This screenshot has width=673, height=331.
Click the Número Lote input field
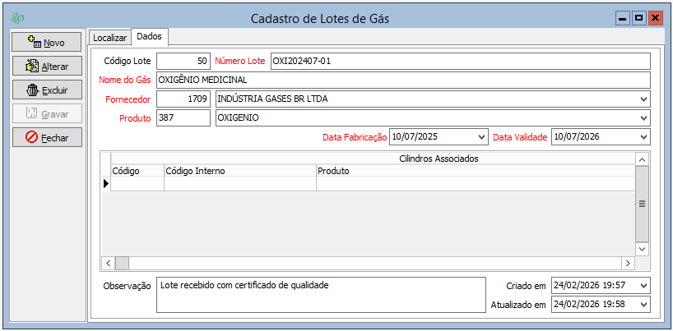pos(459,62)
